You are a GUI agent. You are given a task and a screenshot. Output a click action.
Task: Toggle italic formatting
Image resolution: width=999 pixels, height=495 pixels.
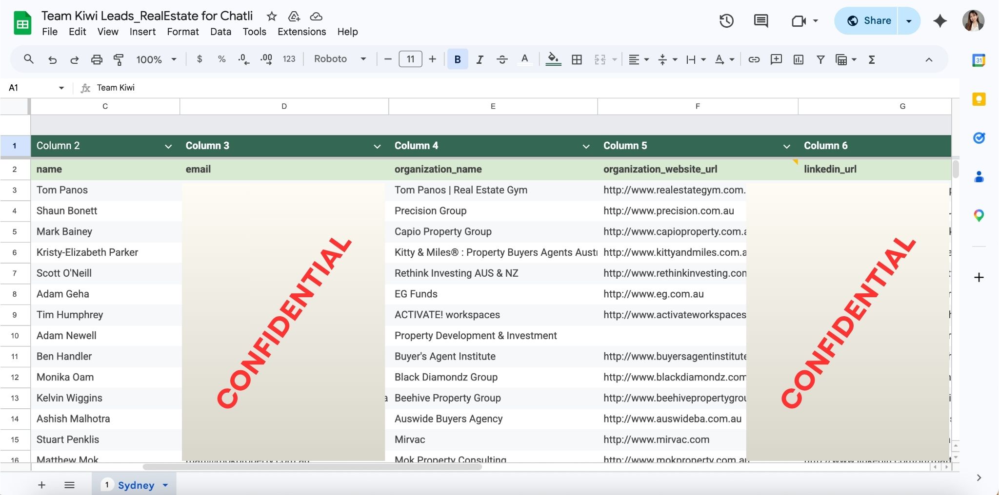[x=480, y=59]
